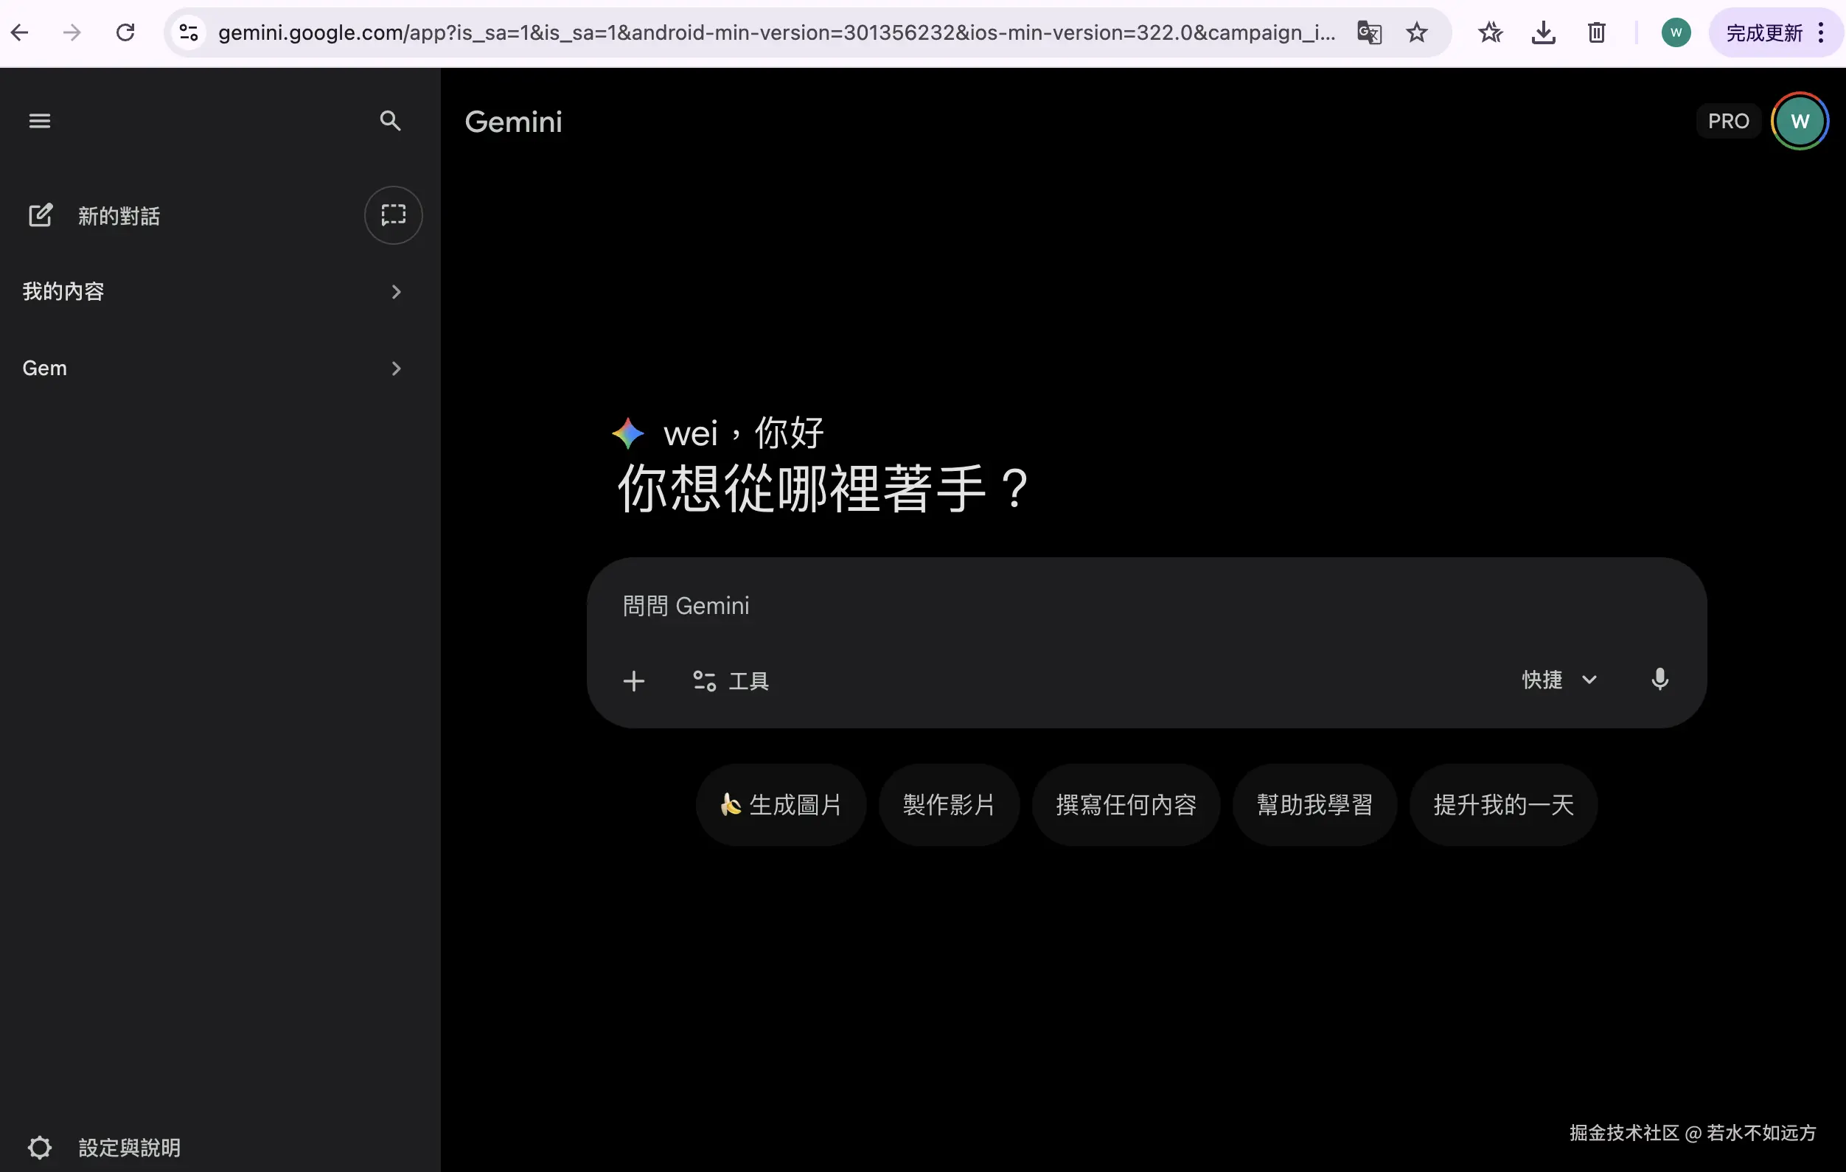Open the W account avatar in Gemini header
This screenshot has width=1846, height=1172.
click(x=1800, y=121)
